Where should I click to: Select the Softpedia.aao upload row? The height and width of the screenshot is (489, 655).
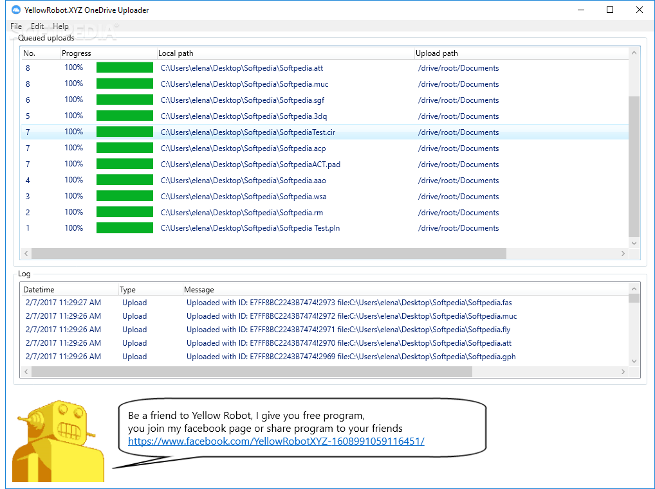[x=324, y=181]
